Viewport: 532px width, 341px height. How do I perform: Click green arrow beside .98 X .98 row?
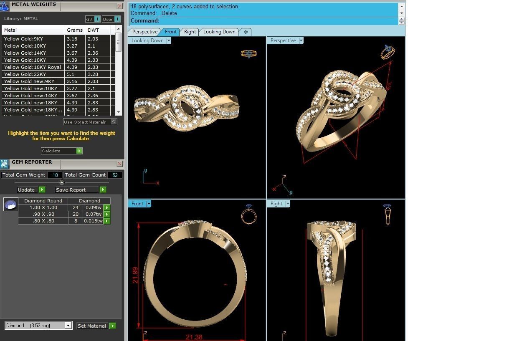pos(107,214)
